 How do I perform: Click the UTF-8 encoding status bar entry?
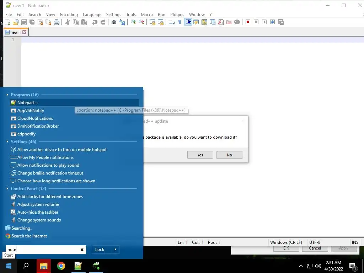[315, 242]
